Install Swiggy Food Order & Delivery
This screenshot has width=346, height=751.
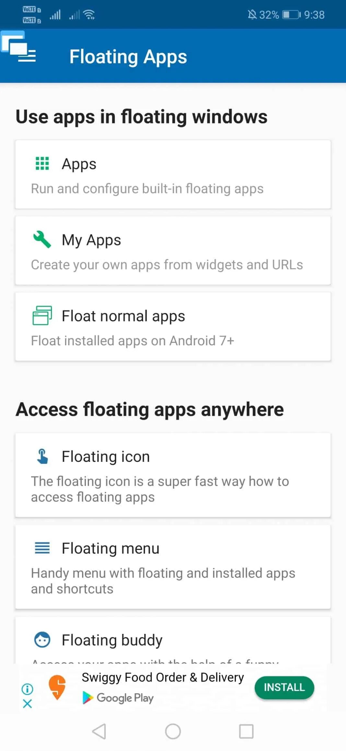[x=284, y=687]
